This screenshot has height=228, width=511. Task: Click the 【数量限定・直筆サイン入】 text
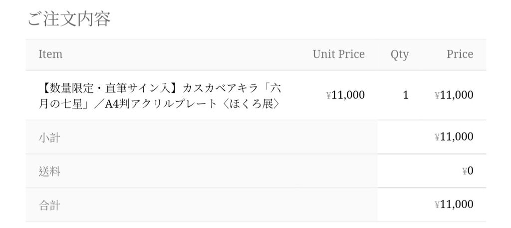coord(110,88)
